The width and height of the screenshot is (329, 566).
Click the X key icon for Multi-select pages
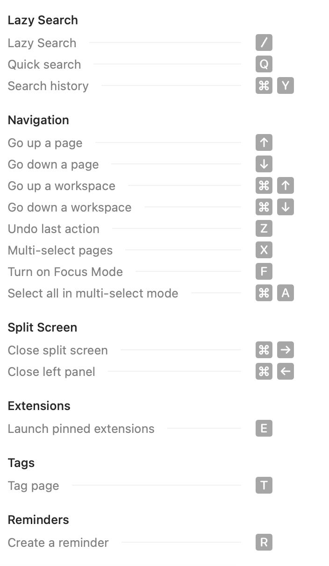coord(264,250)
